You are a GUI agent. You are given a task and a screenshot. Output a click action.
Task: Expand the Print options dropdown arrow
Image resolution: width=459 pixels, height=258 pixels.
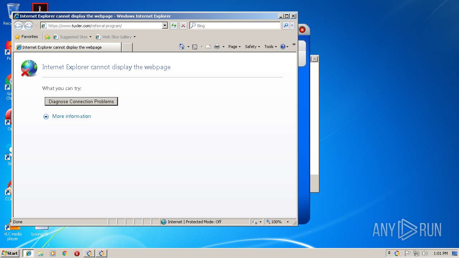pos(223,47)
